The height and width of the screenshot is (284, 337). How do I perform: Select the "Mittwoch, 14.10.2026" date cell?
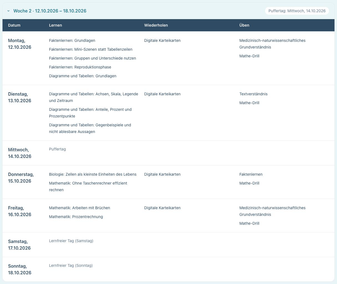[x=20, y=153]
